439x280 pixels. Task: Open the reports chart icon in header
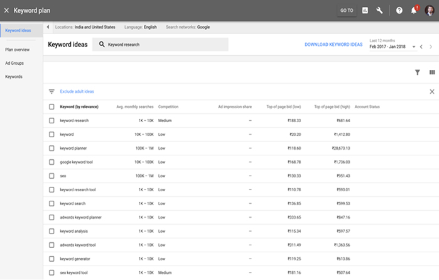click(x=365, y=11)
